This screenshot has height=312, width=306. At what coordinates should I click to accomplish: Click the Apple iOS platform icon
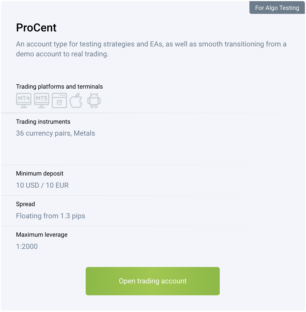[x=76, y=100]
